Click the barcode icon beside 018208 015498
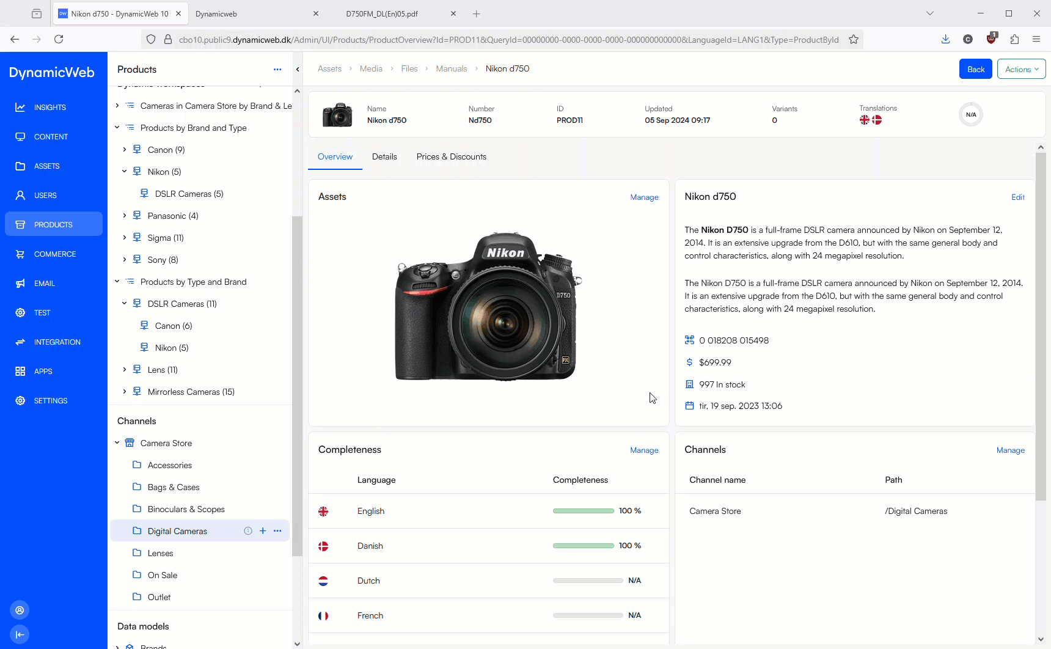The image size is (1051, 649). pos(690,340)
